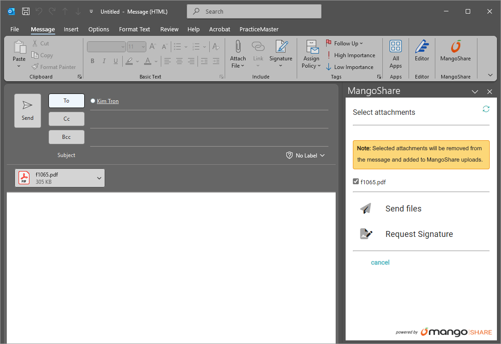Click the Send button

tap(28, 111)
